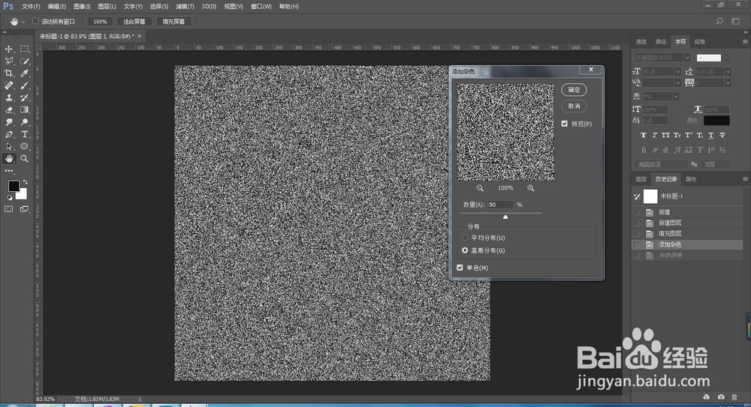Image resolution: width=751 pixels, height=407 pixels.
Task: Click the 100% zoom button in options bar
Action: click(100, 22)
